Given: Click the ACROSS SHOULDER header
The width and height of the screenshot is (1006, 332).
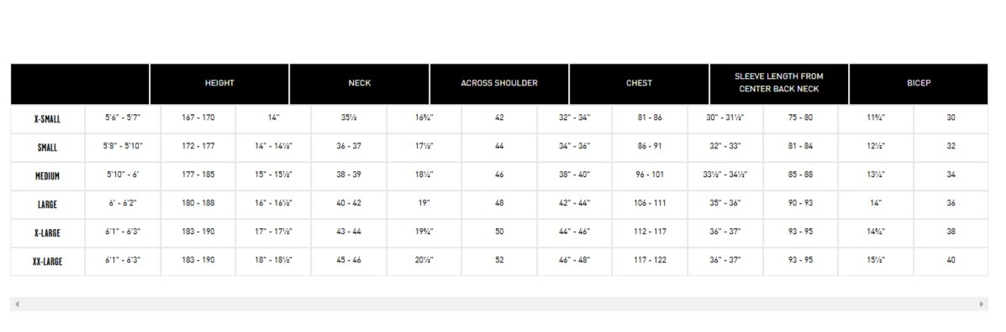Looking at the screenshot, I should tap(499, 84).
